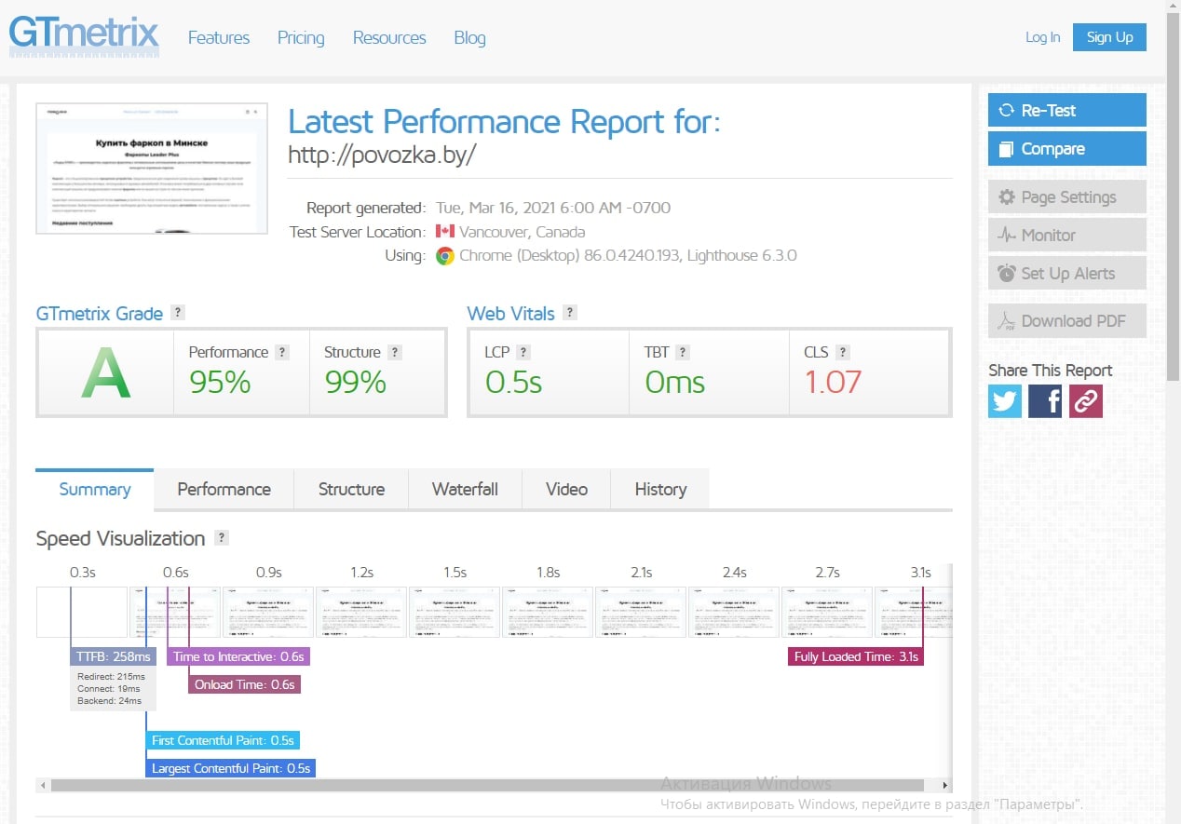Image resolution: width=1181 pixels, height=824 pixels.
Task: Open help icon next to Performance score
Action: 282,352
